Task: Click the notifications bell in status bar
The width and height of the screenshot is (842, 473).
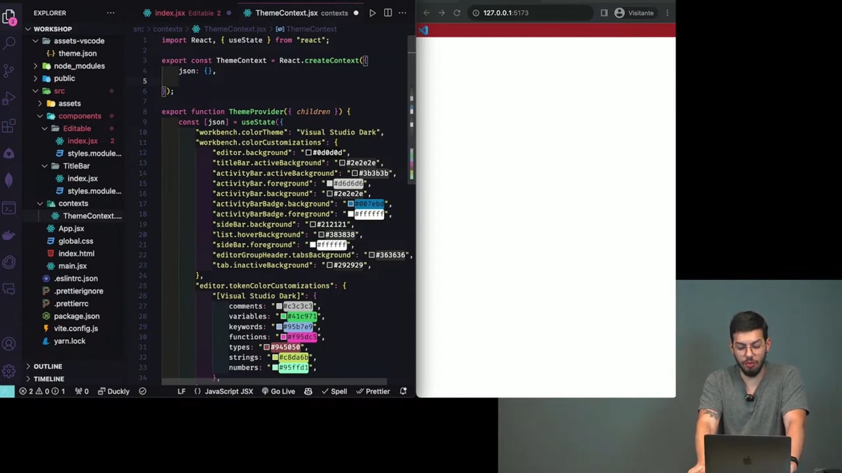Action: point(403,391)
